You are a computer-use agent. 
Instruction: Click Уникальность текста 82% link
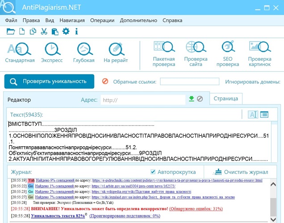tap(58, 216)
